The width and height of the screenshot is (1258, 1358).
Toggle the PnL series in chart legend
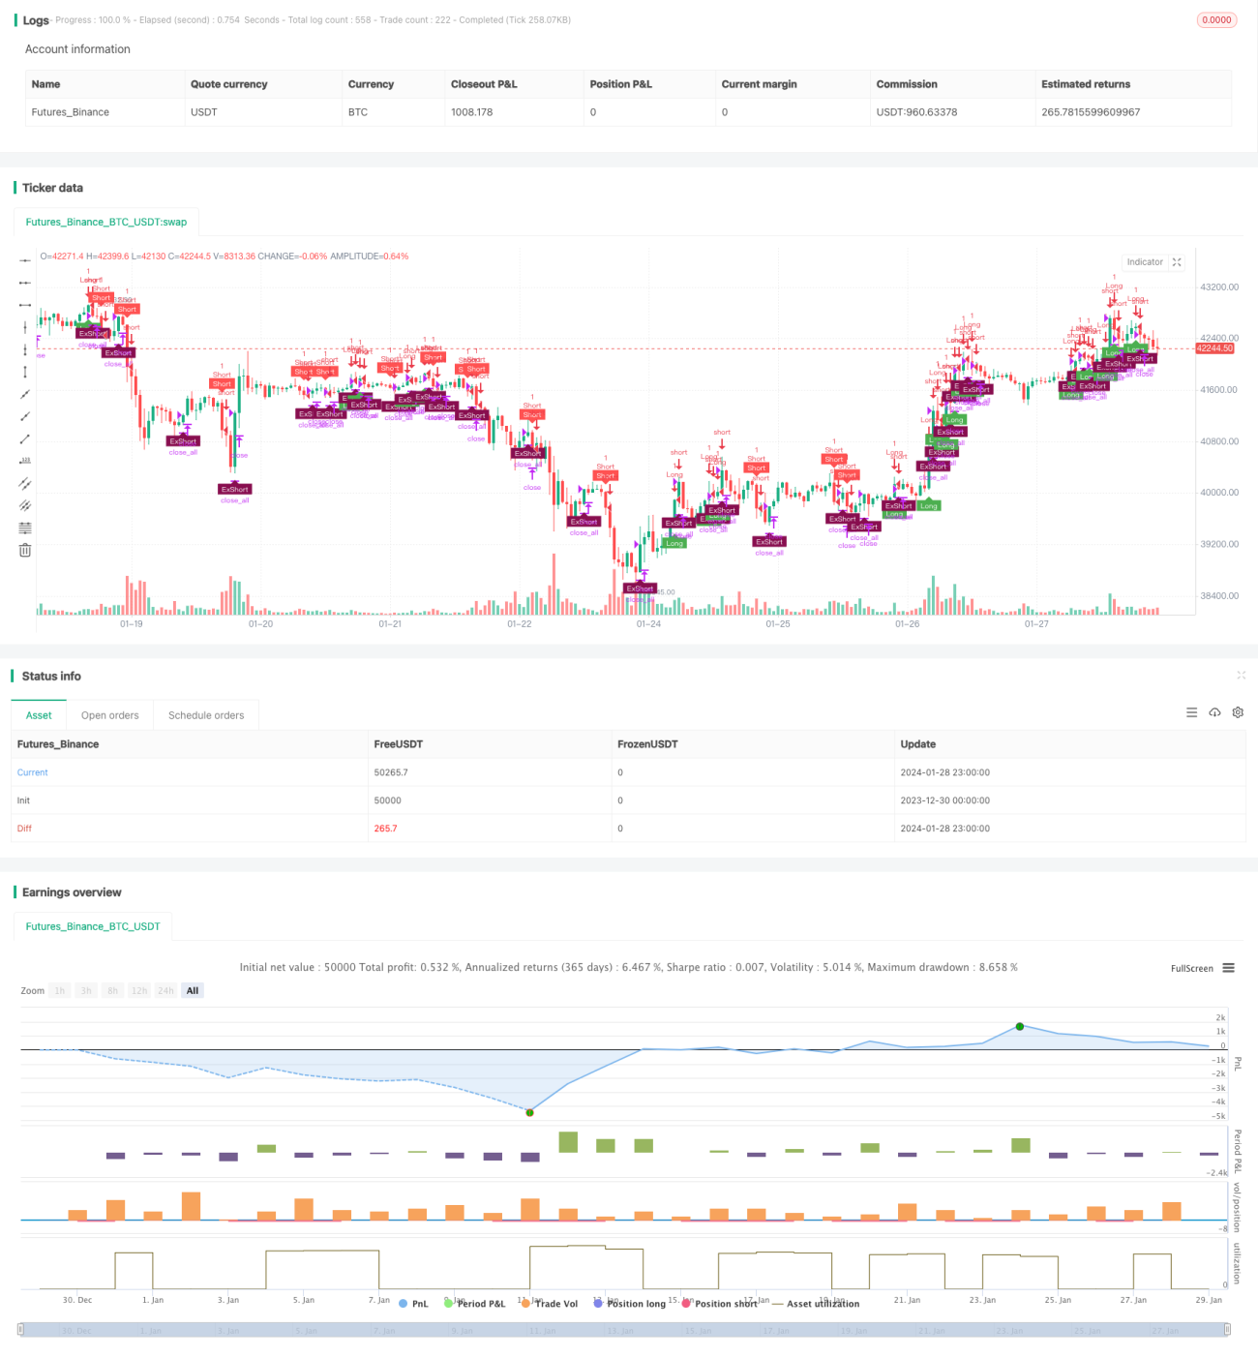[x=413, y=1304]
